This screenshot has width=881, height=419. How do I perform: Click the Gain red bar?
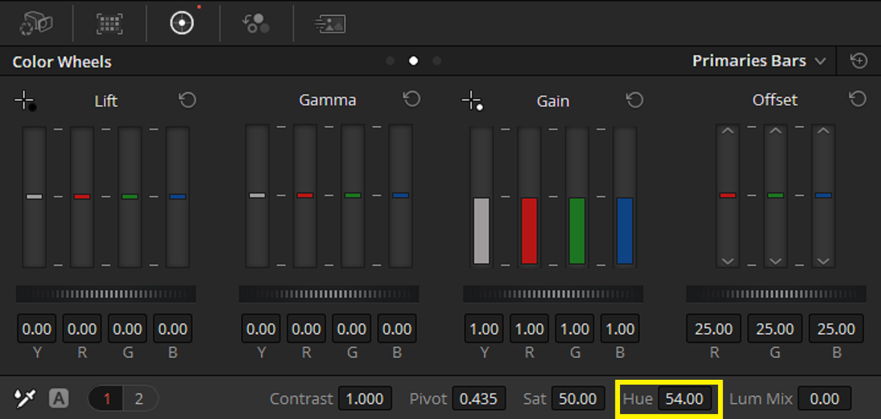(x=529, y=230)
